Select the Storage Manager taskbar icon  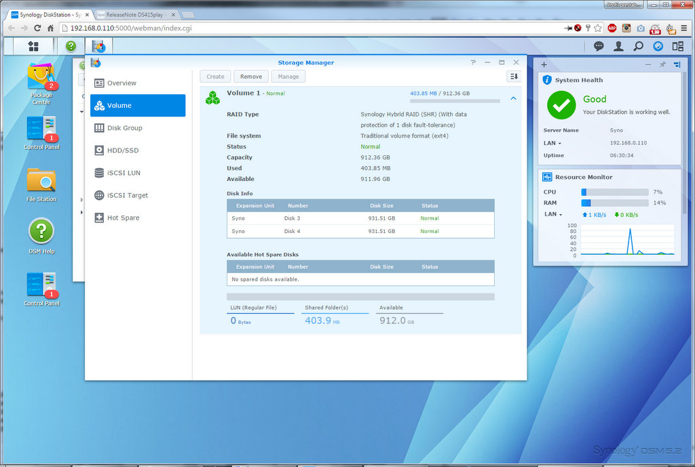[98, 46]
